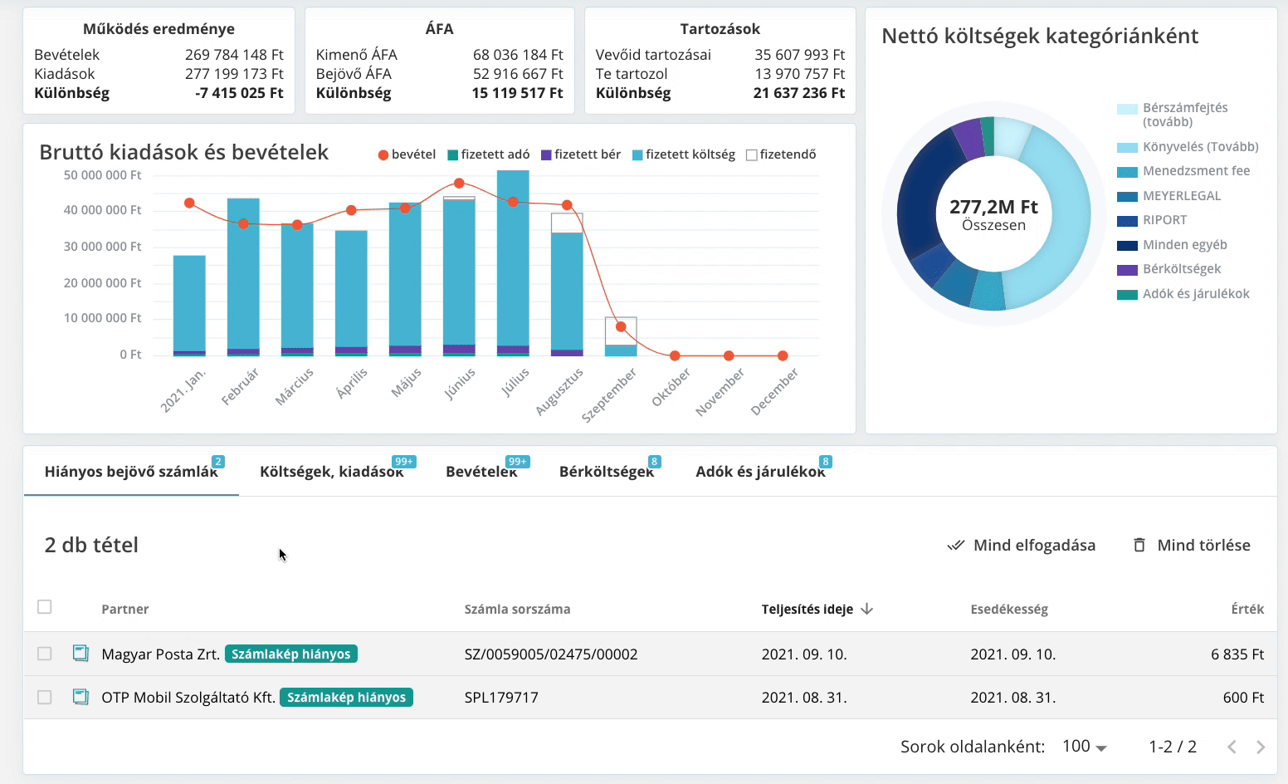Image resolution: width=1288 pixels, height=784 pixels.
Task: Click the 8 badge on Bérköltségek
Action: pos(655,462)
